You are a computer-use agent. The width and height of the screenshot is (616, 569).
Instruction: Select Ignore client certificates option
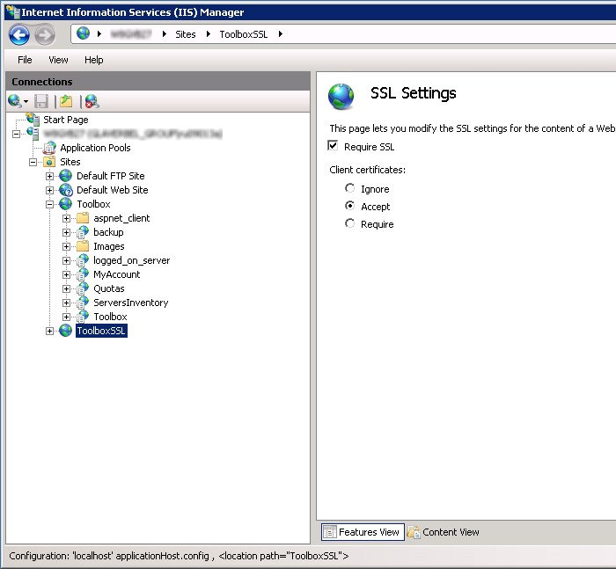click(350, 188)
